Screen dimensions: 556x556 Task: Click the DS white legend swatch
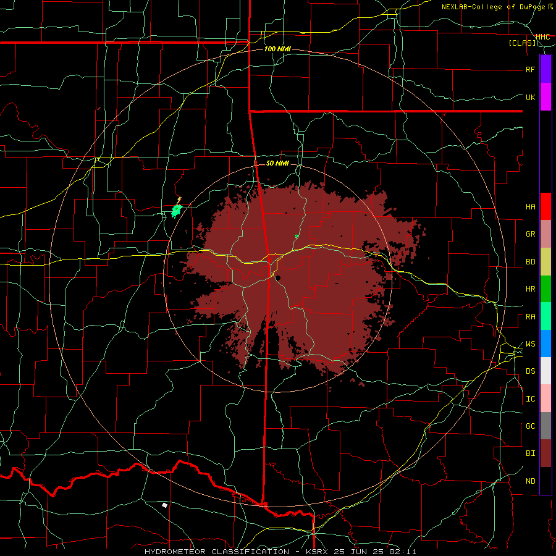(545, 371)
